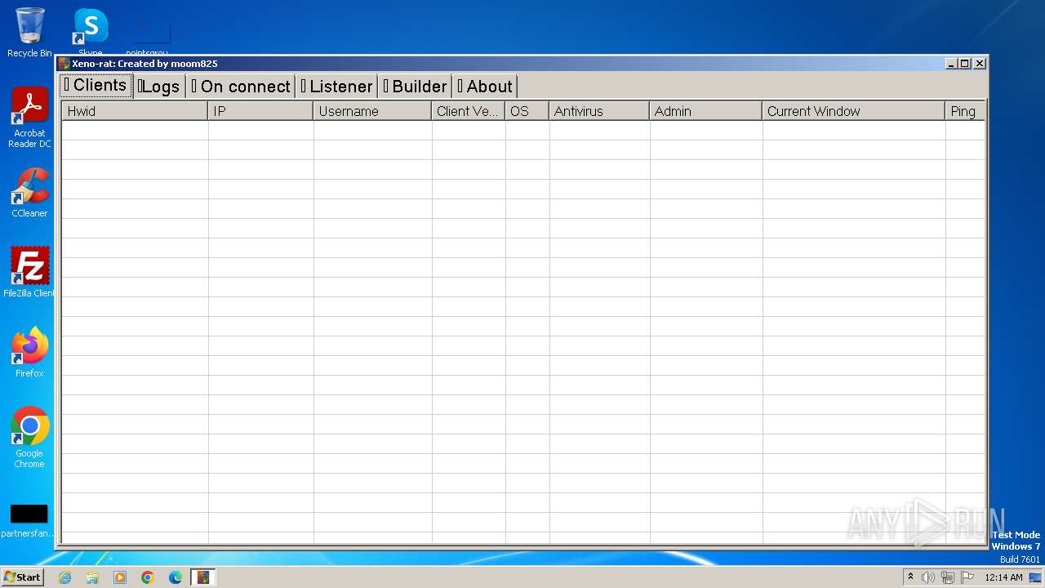Viewport: 1045px width, 588px height.
Task: Open the taskbar clock showing 12:14 AM
Action: (1003, 577)
